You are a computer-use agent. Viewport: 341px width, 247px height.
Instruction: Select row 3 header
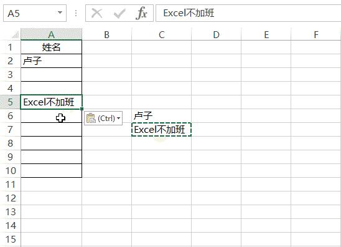point(10,75)
